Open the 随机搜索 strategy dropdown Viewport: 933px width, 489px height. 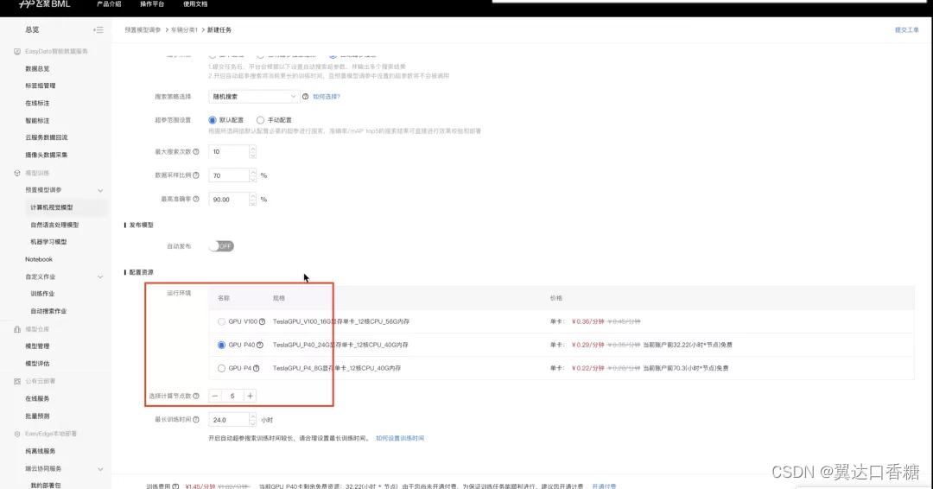click(253, 97)
